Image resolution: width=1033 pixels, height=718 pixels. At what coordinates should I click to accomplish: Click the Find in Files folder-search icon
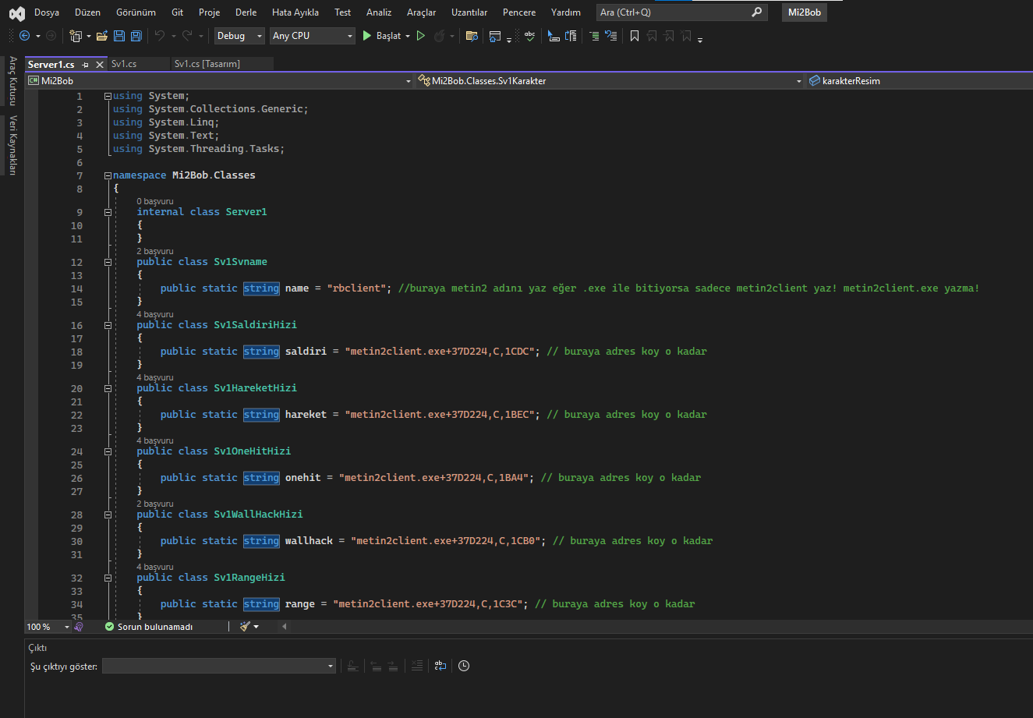click(x=471, y=36)
